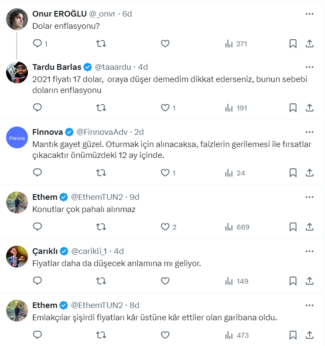The image size is (325, 346).
Task: Retweet Tardu Barlas's 2021 fiyatı tweet
Action: [101, 108]
